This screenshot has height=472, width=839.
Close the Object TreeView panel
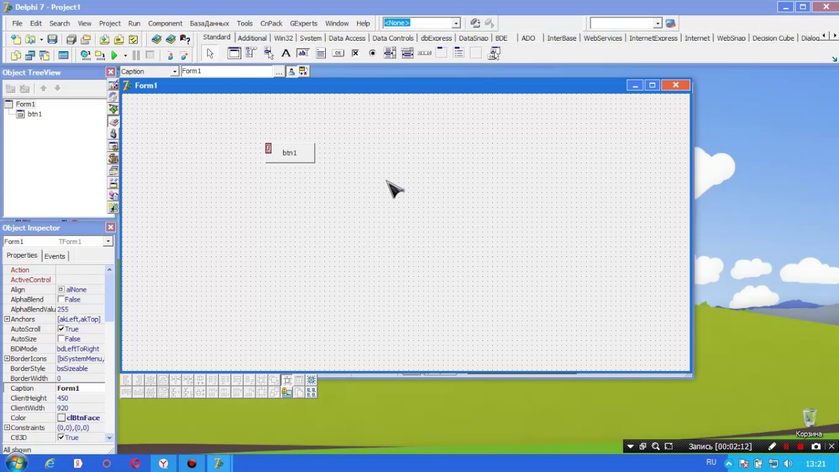[110, 71]
